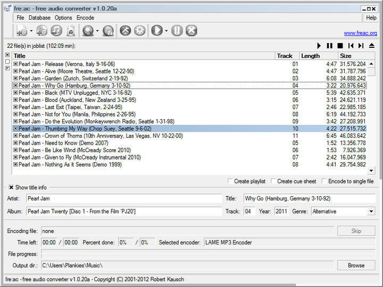This screenshot has width=383, height=287.
Task: Uncheck the Release (Verona, Italy) track
Action: pos(15,64)
